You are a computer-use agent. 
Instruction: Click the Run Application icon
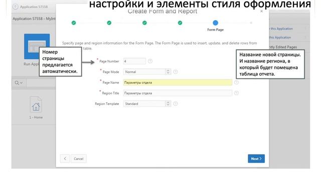pyautogui.click(x=37, y=46)
